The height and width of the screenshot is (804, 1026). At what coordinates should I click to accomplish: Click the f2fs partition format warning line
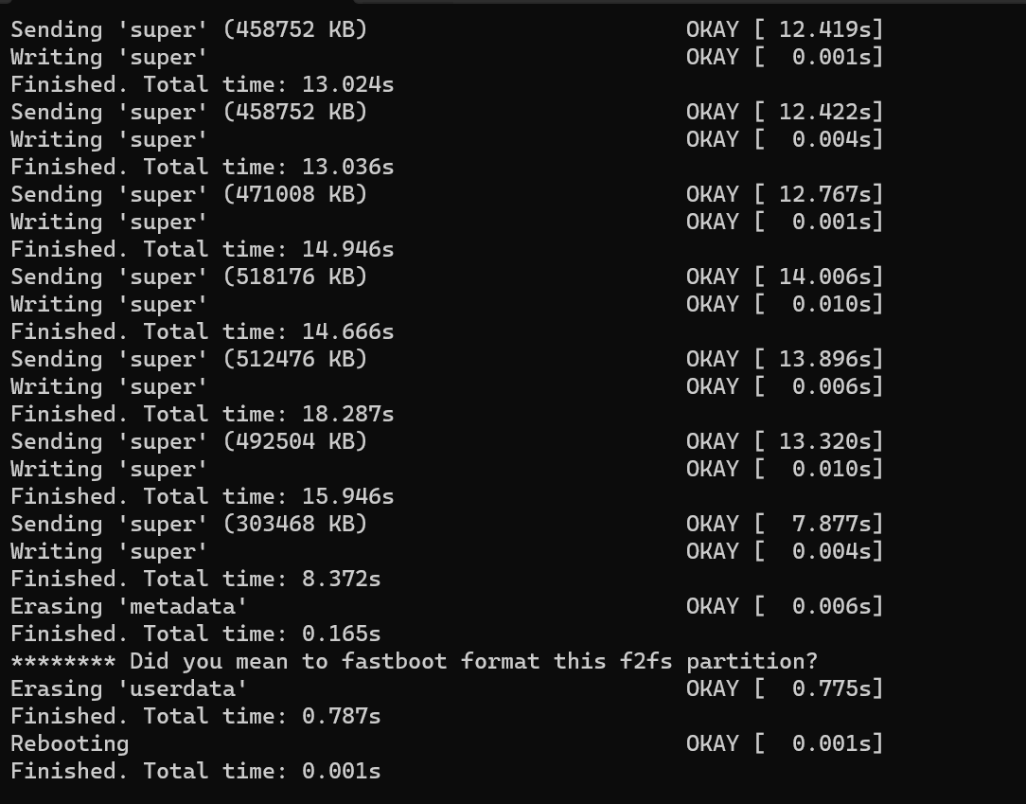pyautogui.click(x=415, y=662)
